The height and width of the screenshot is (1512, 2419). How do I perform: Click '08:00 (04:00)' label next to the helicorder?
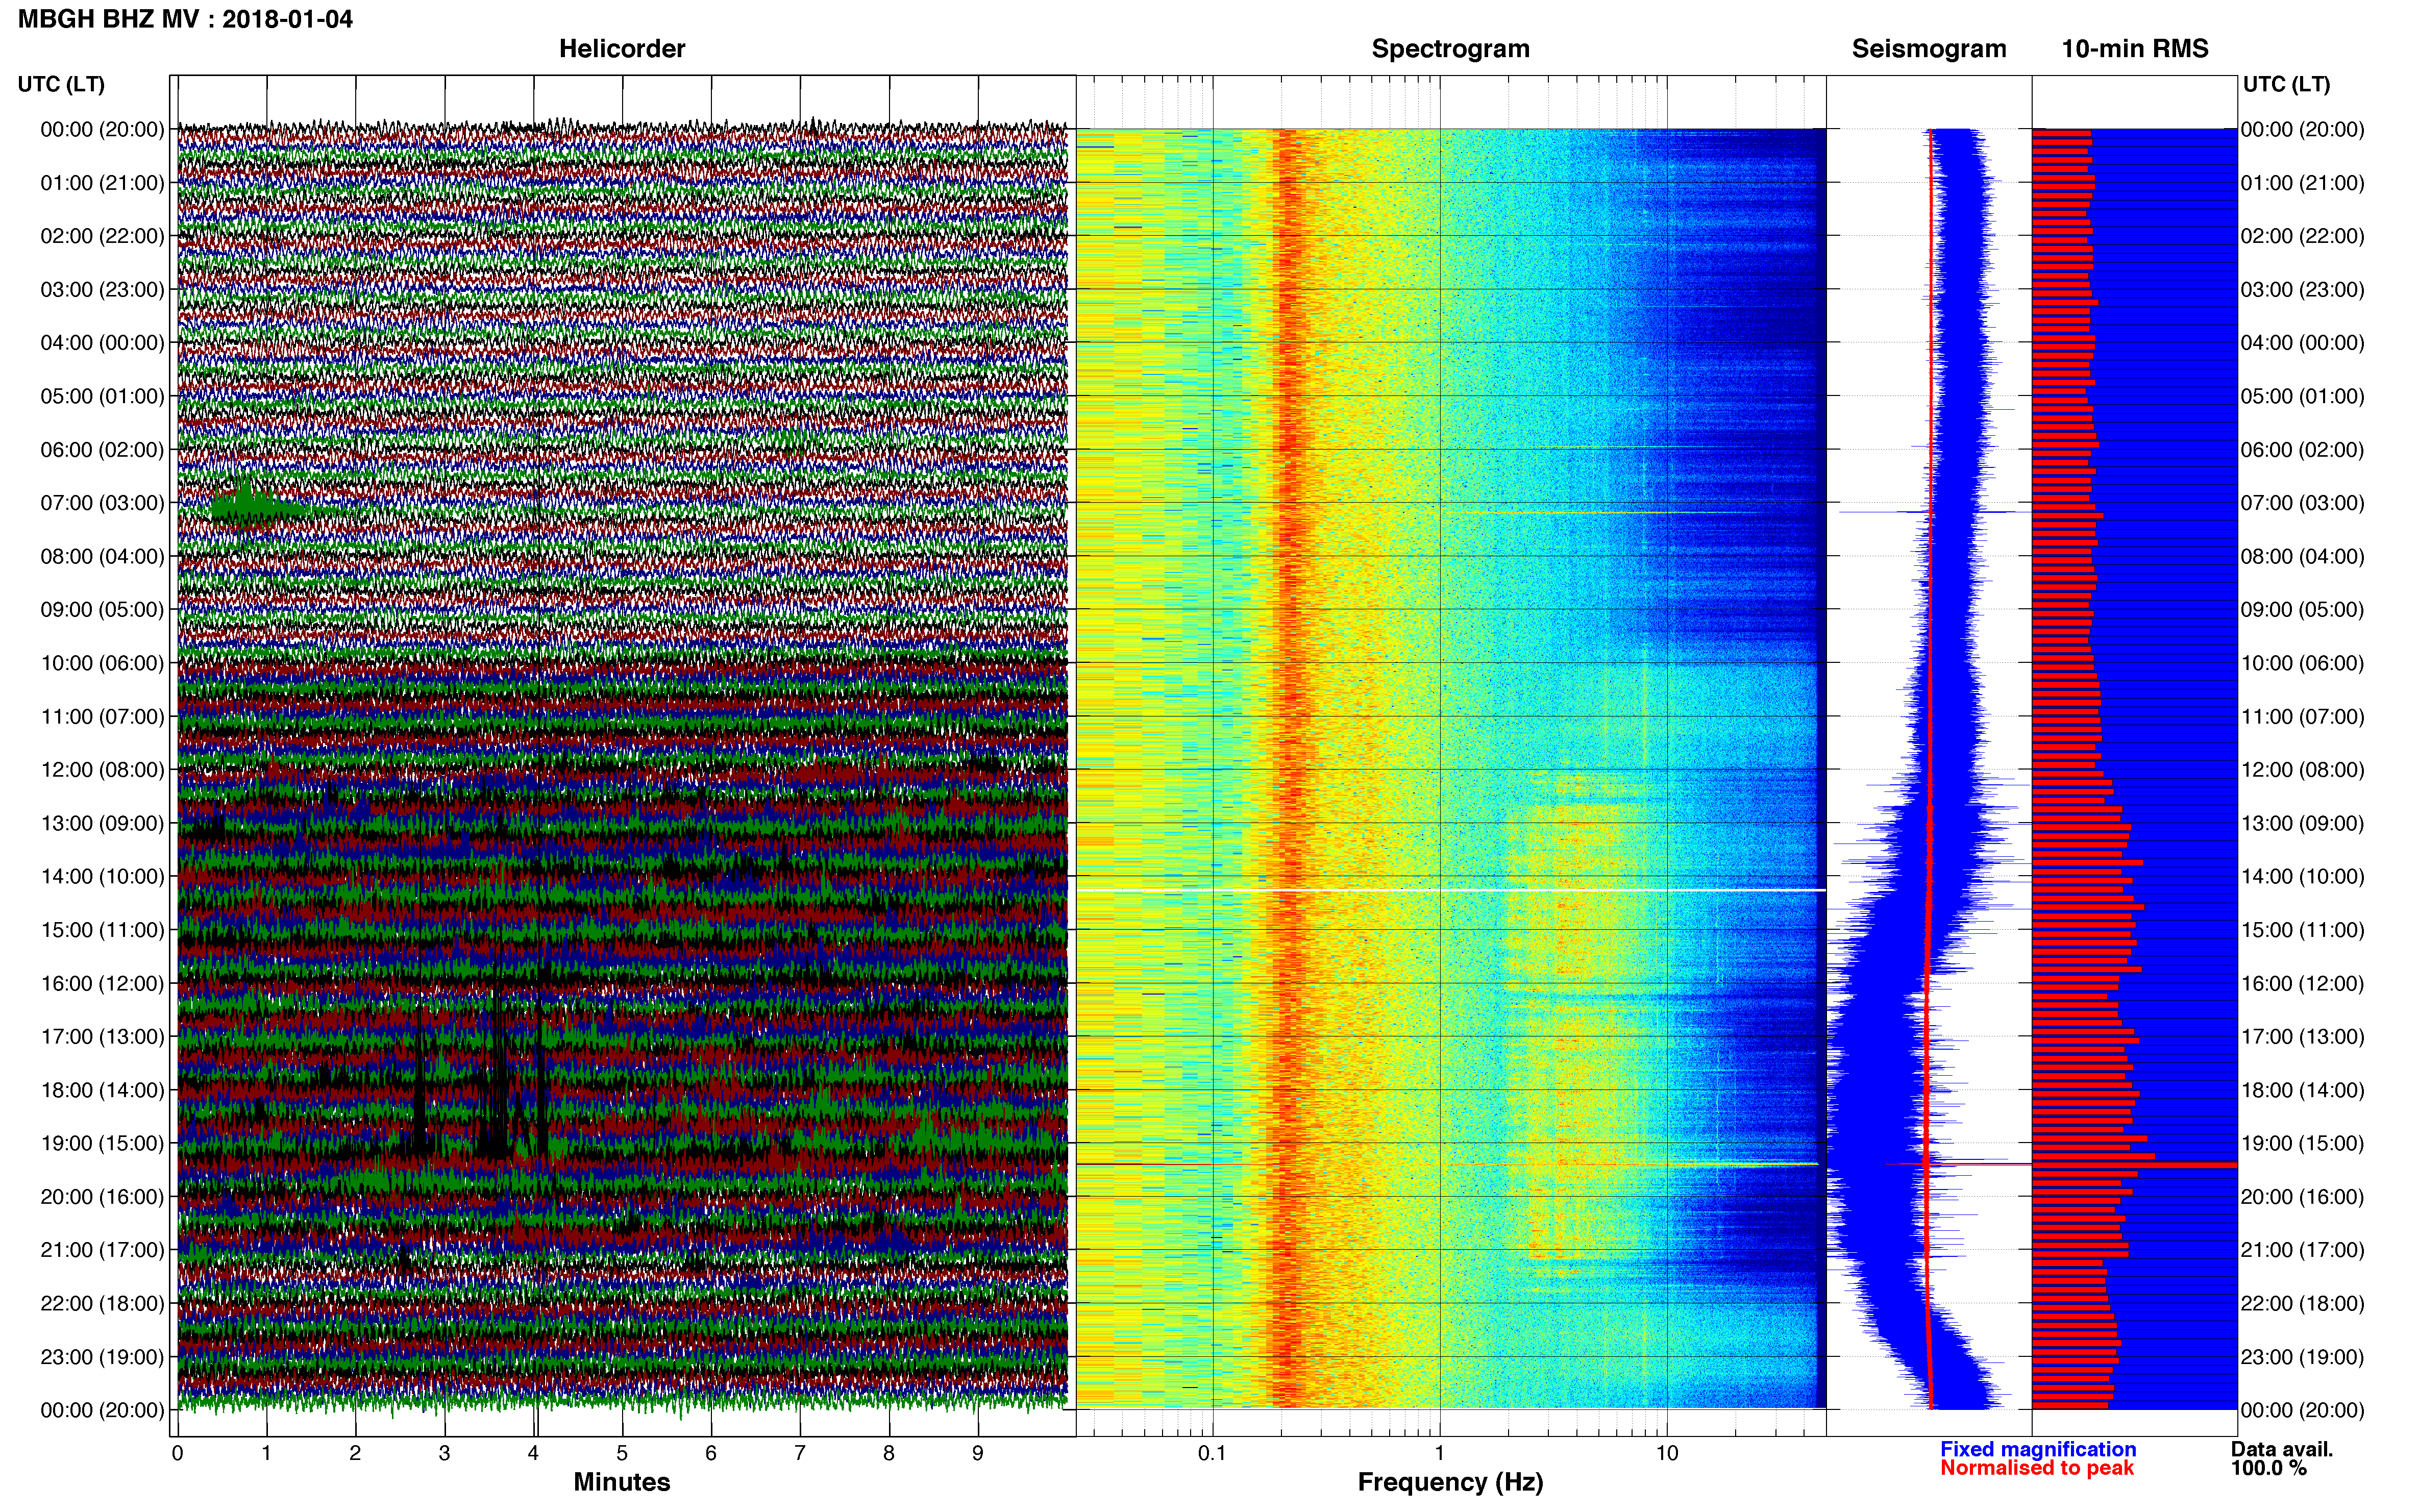(102, 556)
